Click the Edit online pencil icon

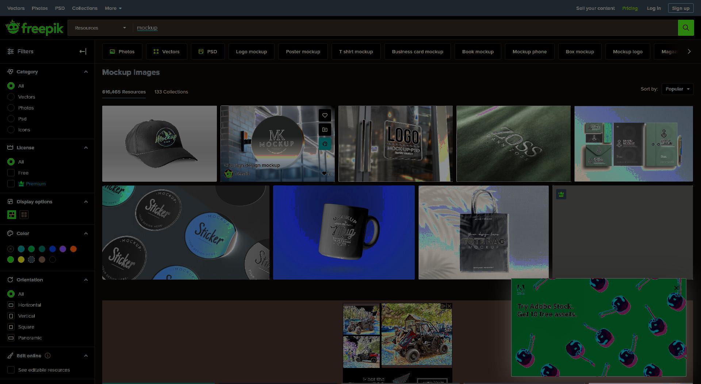pos(10,356)
